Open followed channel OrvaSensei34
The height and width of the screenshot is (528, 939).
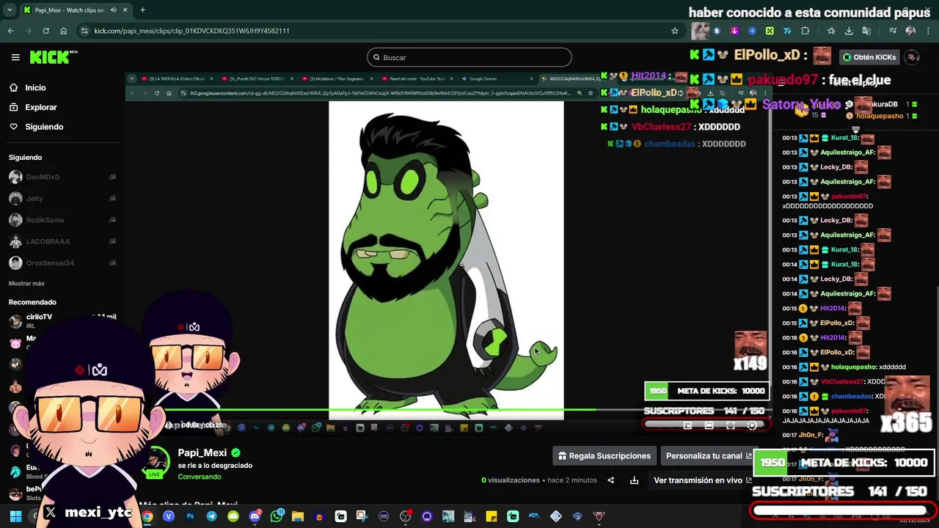(62, 263)
